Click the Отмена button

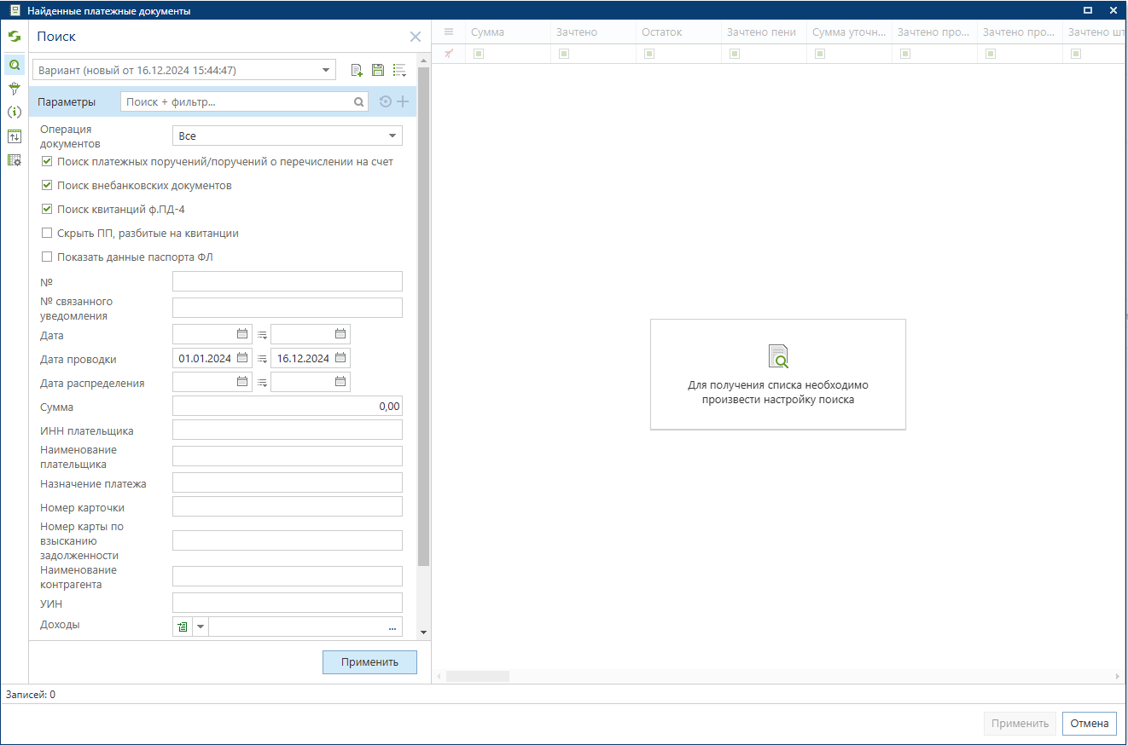pyautogui.click(x=1089, y=724)
